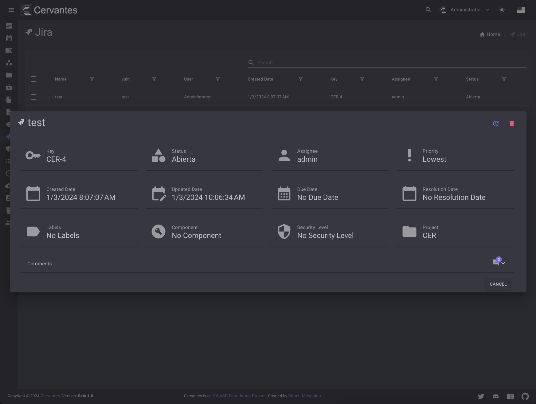Open the comments icon with badge 3
Viewport: 536px width, 404px height.
pos(496,262)
